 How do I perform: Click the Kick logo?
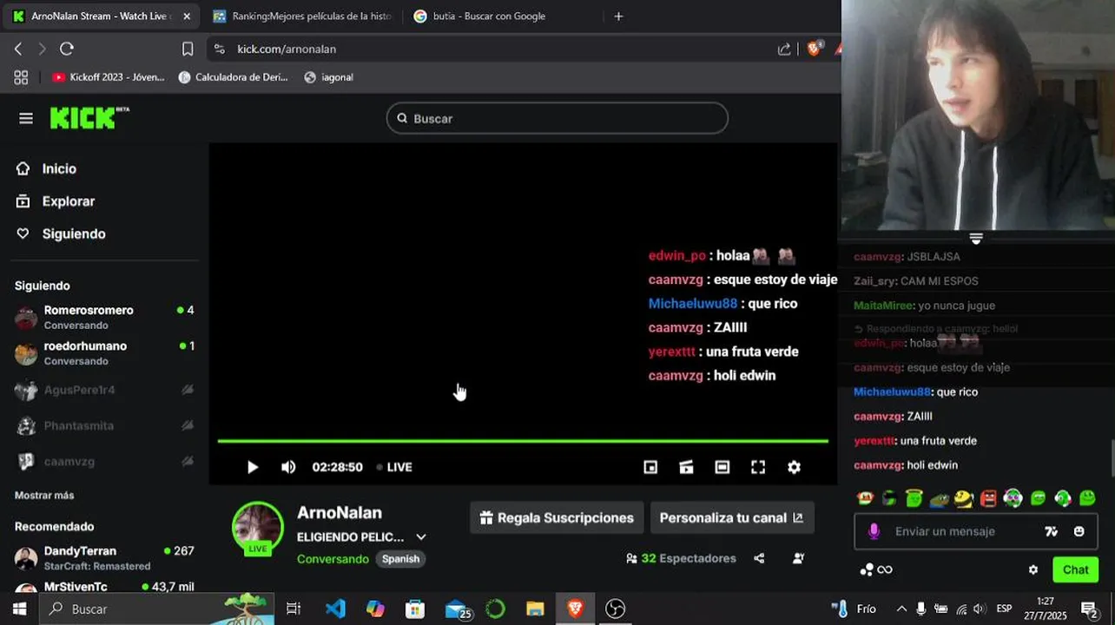[89, 118]
